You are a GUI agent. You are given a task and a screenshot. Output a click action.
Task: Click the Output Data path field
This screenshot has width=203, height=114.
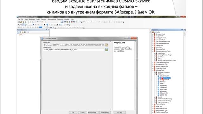tap(74, 50)
